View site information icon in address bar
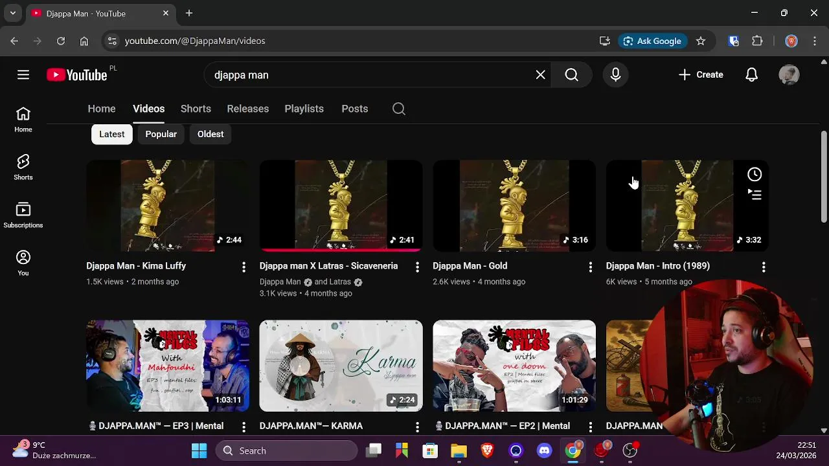Image resolution: width=829 pixels, height=466 pixels. (112, 41)
